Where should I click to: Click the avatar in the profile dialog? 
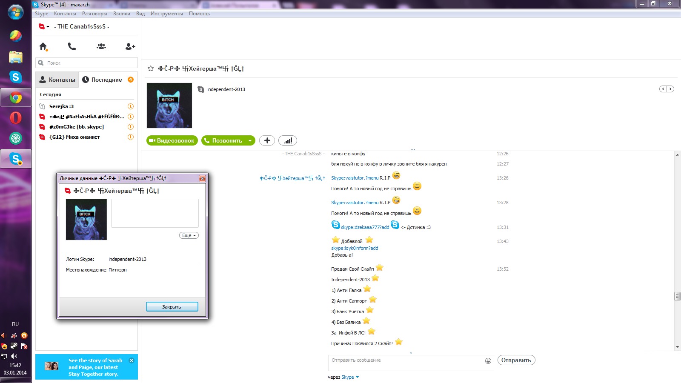tap(86, 220)
